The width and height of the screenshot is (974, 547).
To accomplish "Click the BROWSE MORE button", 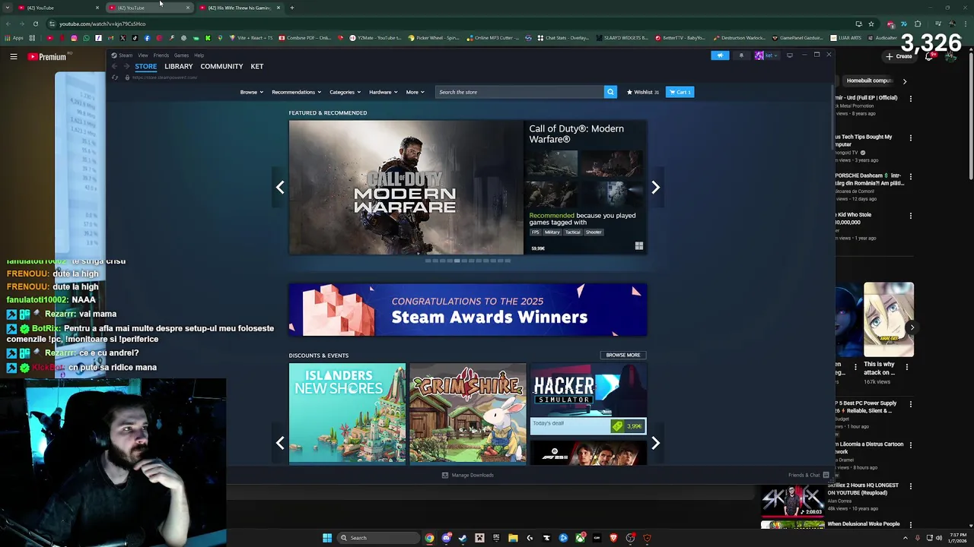I will pos(623,355).
